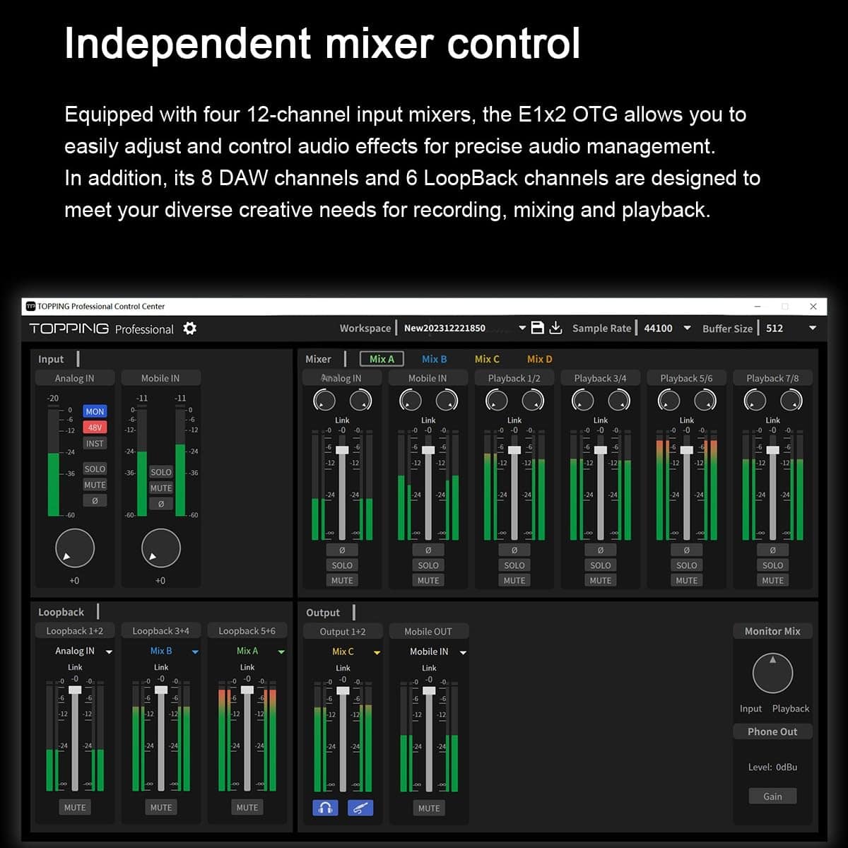Select the headphone output icon under Output 1+2
The image size is (848, 848).
[x=325, y=808]
